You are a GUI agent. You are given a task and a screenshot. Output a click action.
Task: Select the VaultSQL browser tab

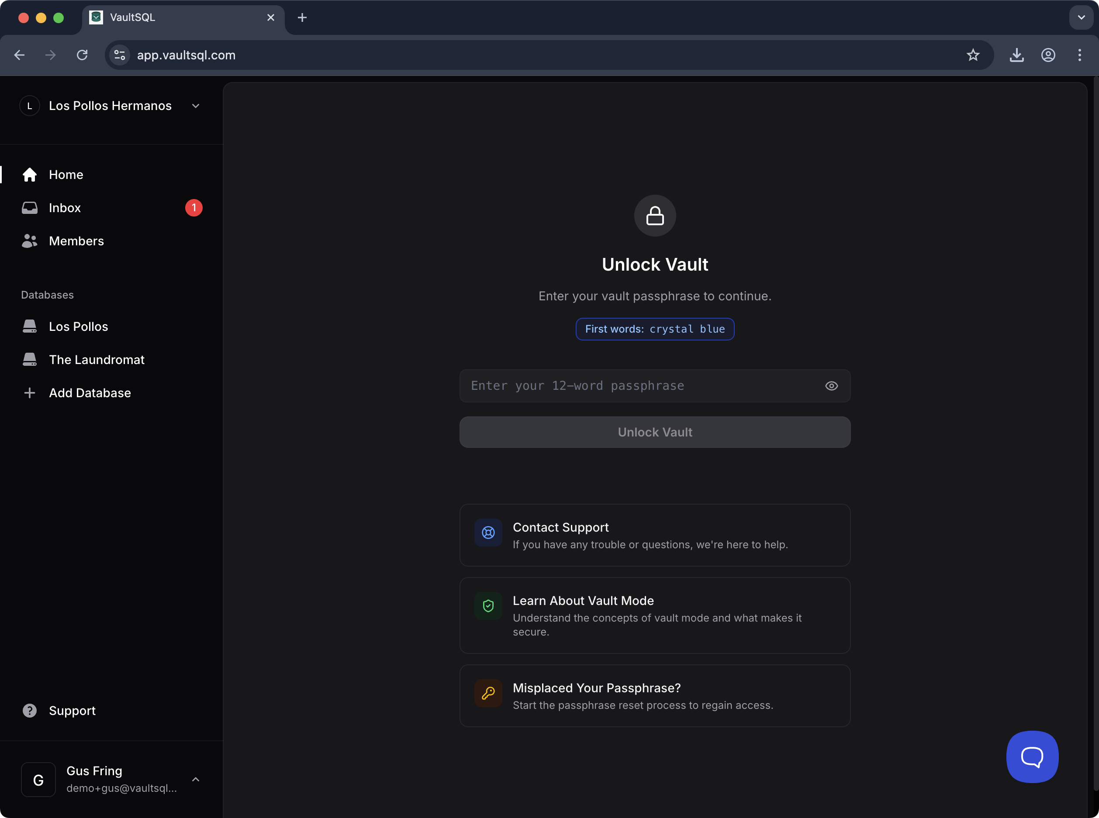tap(183, 18)
